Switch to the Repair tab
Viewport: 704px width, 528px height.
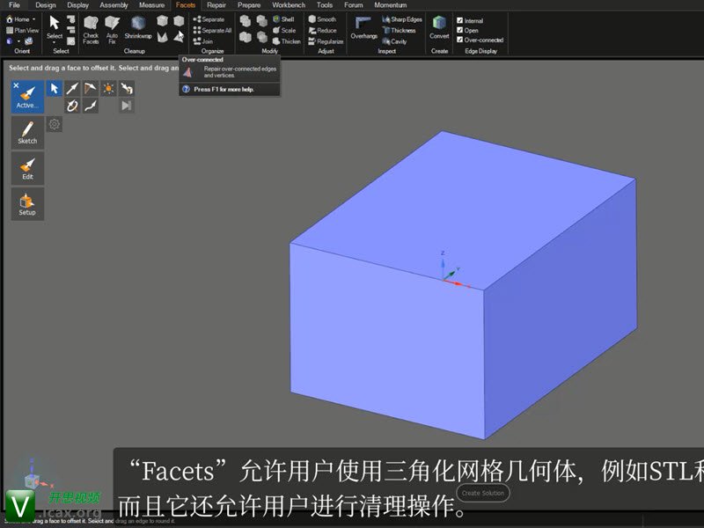[x=216, y=5]
